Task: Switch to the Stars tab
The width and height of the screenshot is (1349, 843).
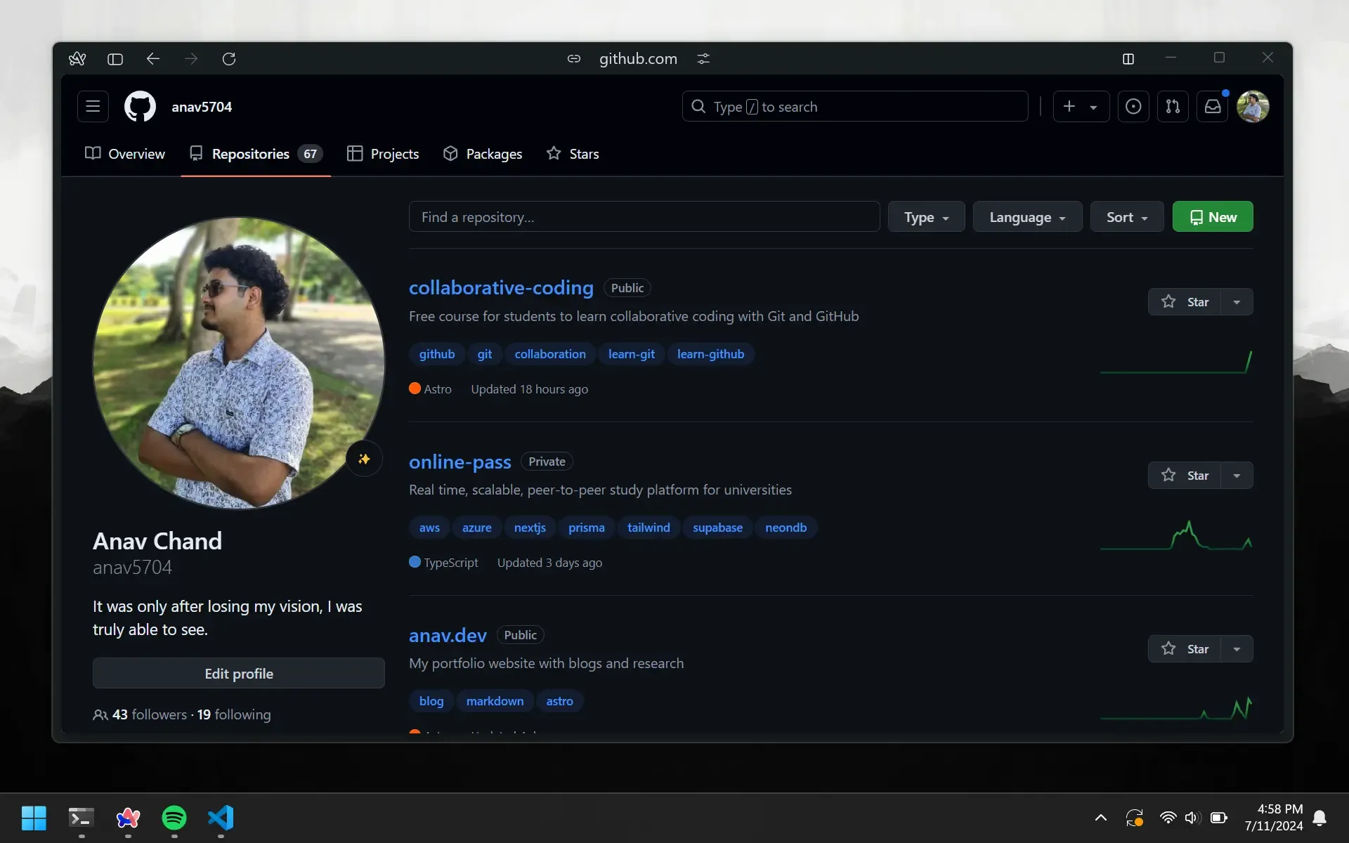Action: click(x=573, y=153)
